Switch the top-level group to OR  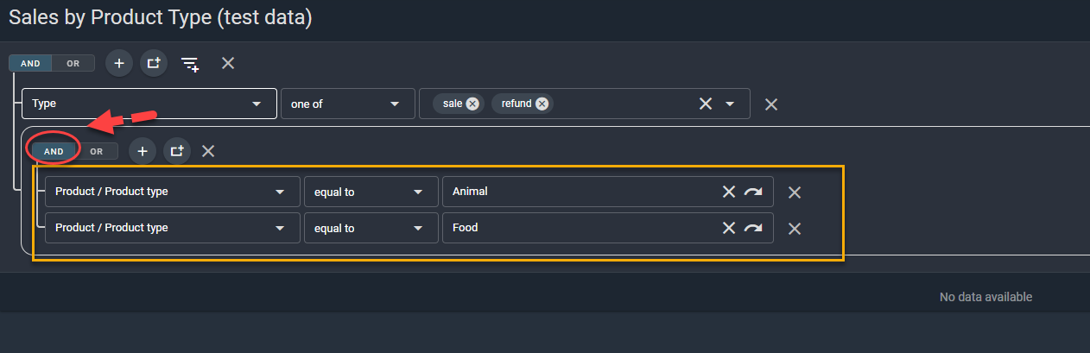(73, 63)
